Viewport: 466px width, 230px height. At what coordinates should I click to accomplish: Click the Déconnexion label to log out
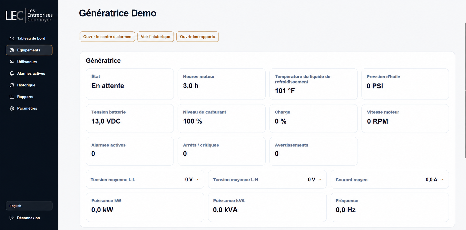tap(28, 218)
